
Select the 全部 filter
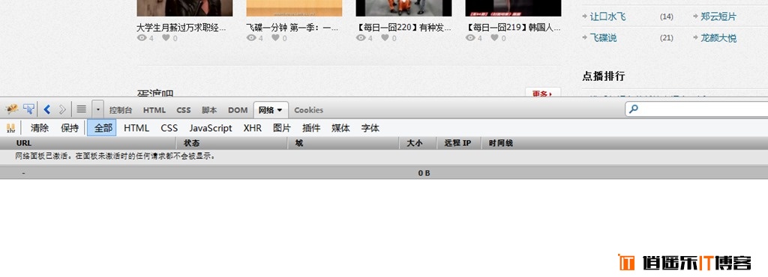tap(103, 128)
